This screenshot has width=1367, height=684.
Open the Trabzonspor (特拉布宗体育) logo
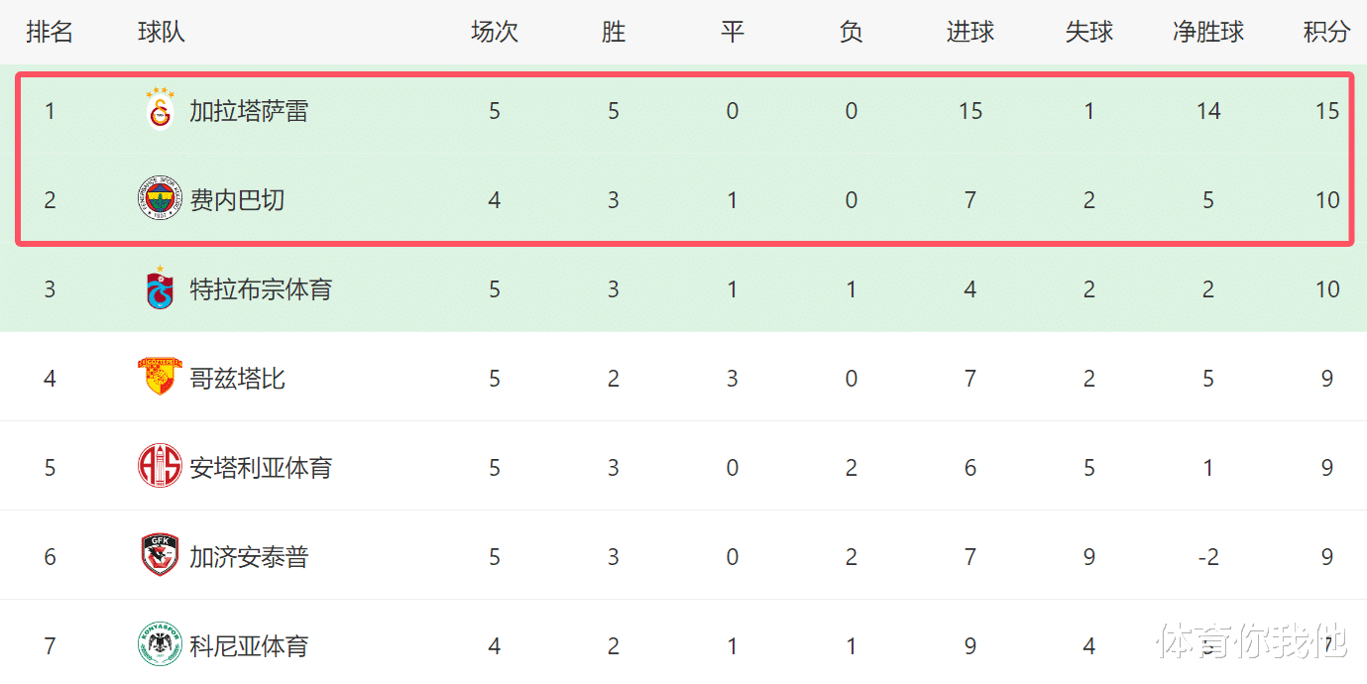click(x=160, y=288)
